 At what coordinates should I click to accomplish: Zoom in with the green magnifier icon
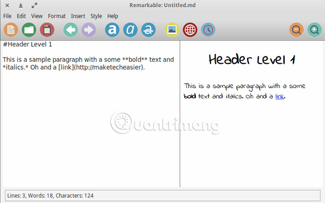tap(314, 30)
